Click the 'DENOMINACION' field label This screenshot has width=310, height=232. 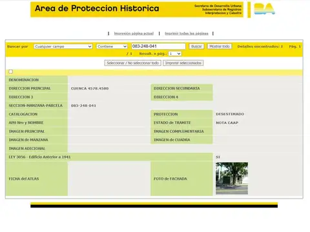24,80
